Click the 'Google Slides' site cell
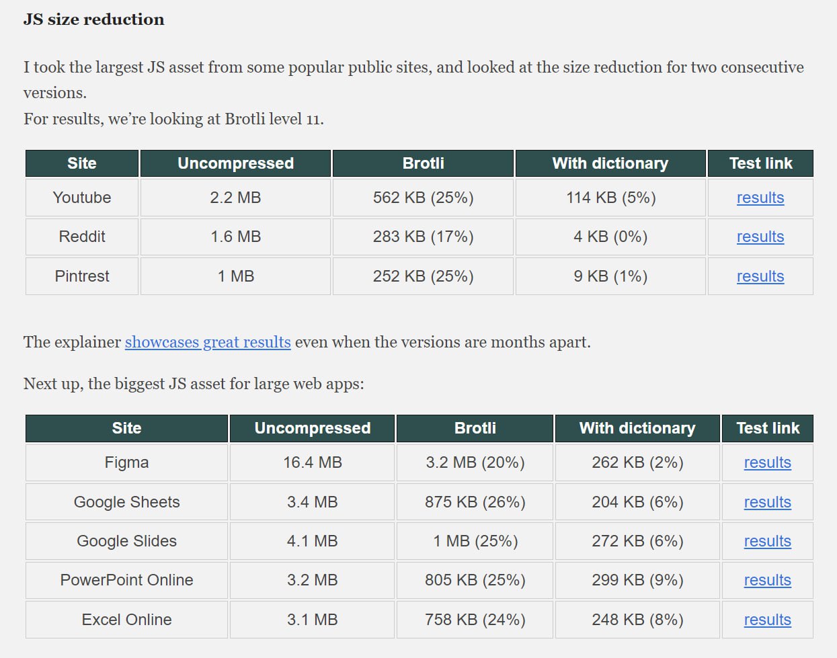837x658 pixels. point(127,541)
